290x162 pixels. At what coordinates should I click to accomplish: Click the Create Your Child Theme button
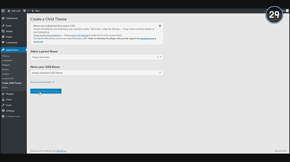(46, 91)
